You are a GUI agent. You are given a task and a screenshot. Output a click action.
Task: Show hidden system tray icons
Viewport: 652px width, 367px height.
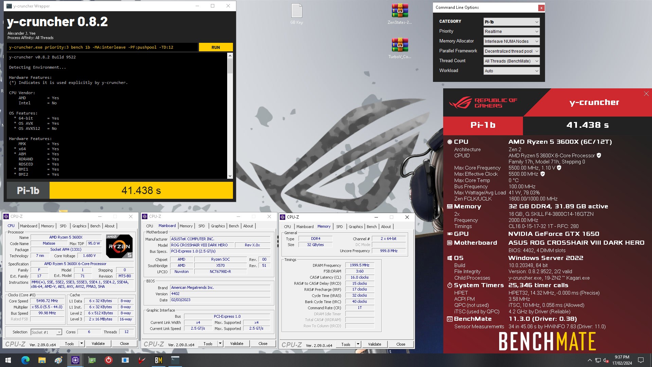click(x=590, y=360)
